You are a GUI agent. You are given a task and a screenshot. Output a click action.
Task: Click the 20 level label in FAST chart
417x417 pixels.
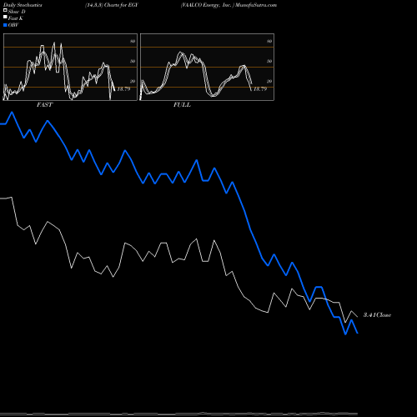click(x=133, y=81)
